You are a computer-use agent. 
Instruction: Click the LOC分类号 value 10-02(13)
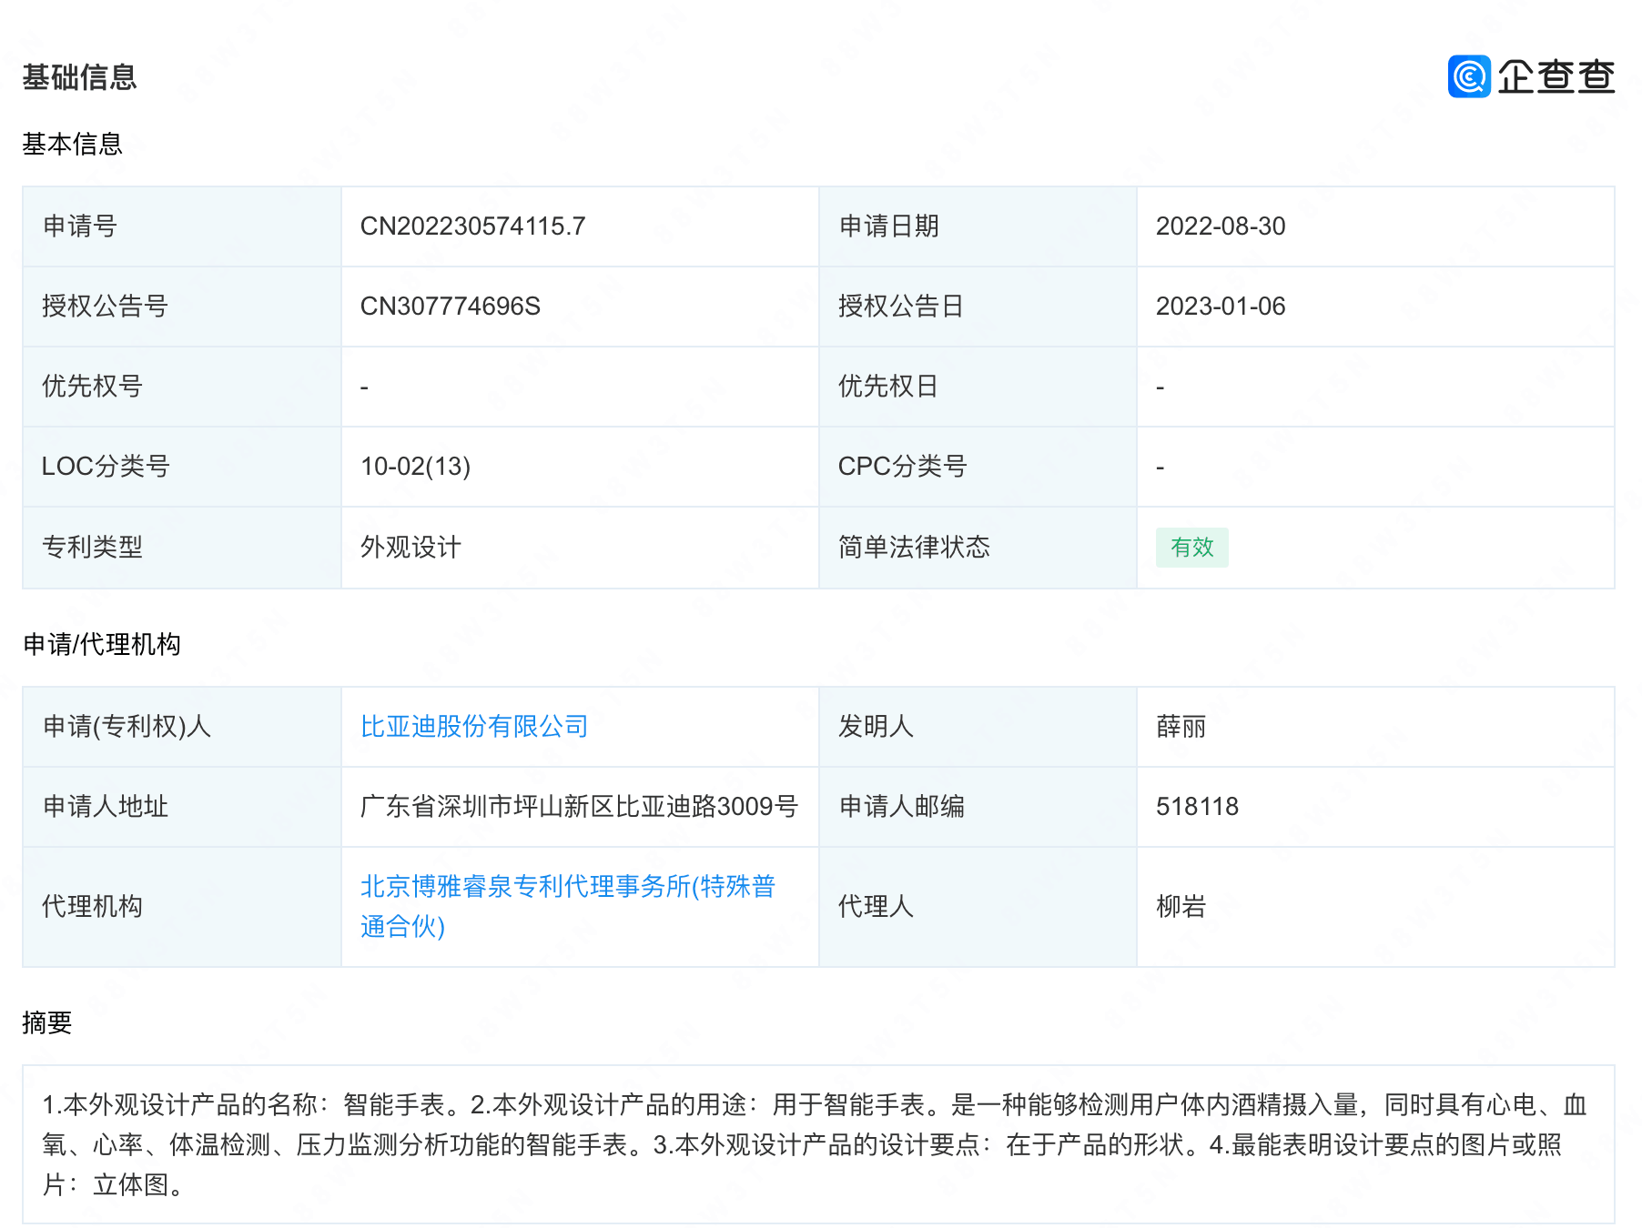(x=415, y=467)
